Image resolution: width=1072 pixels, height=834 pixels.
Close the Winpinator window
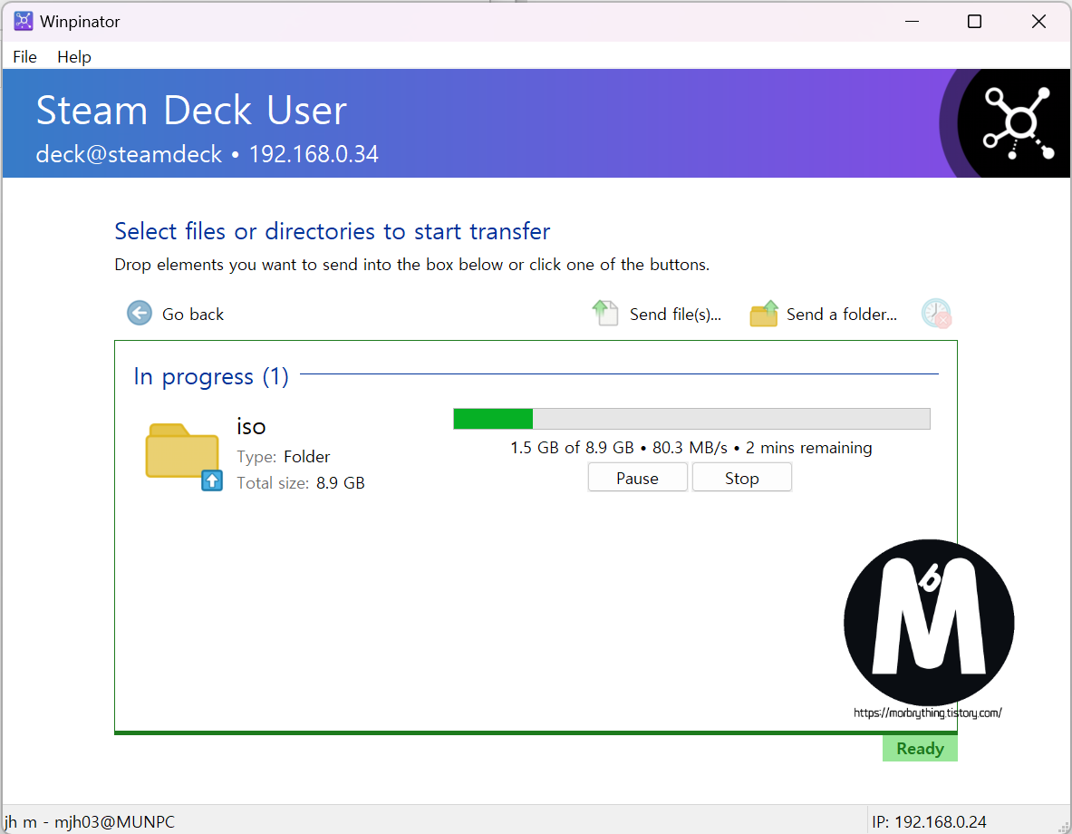(x=1038, y=21)
